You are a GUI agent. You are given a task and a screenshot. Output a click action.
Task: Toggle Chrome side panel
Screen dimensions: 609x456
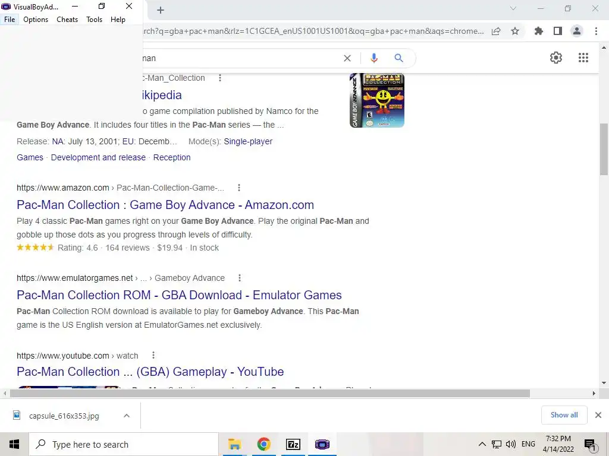(x=558, y=31)
